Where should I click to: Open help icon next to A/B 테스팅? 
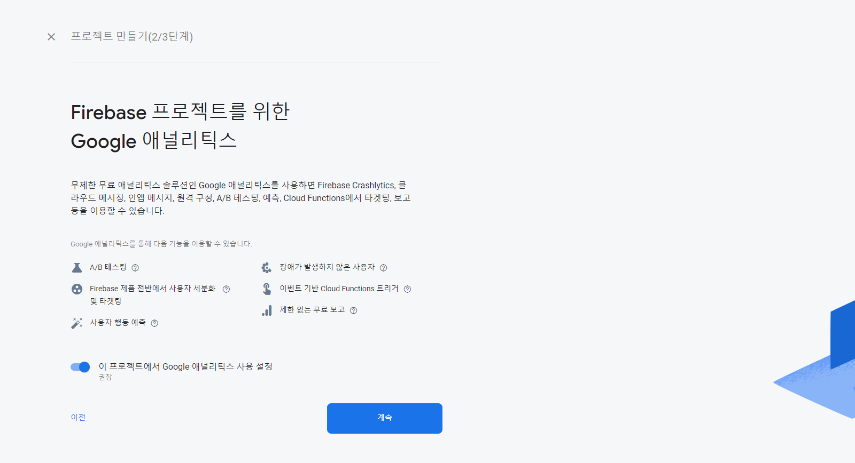pyautogui.click(x=135, y=268)
